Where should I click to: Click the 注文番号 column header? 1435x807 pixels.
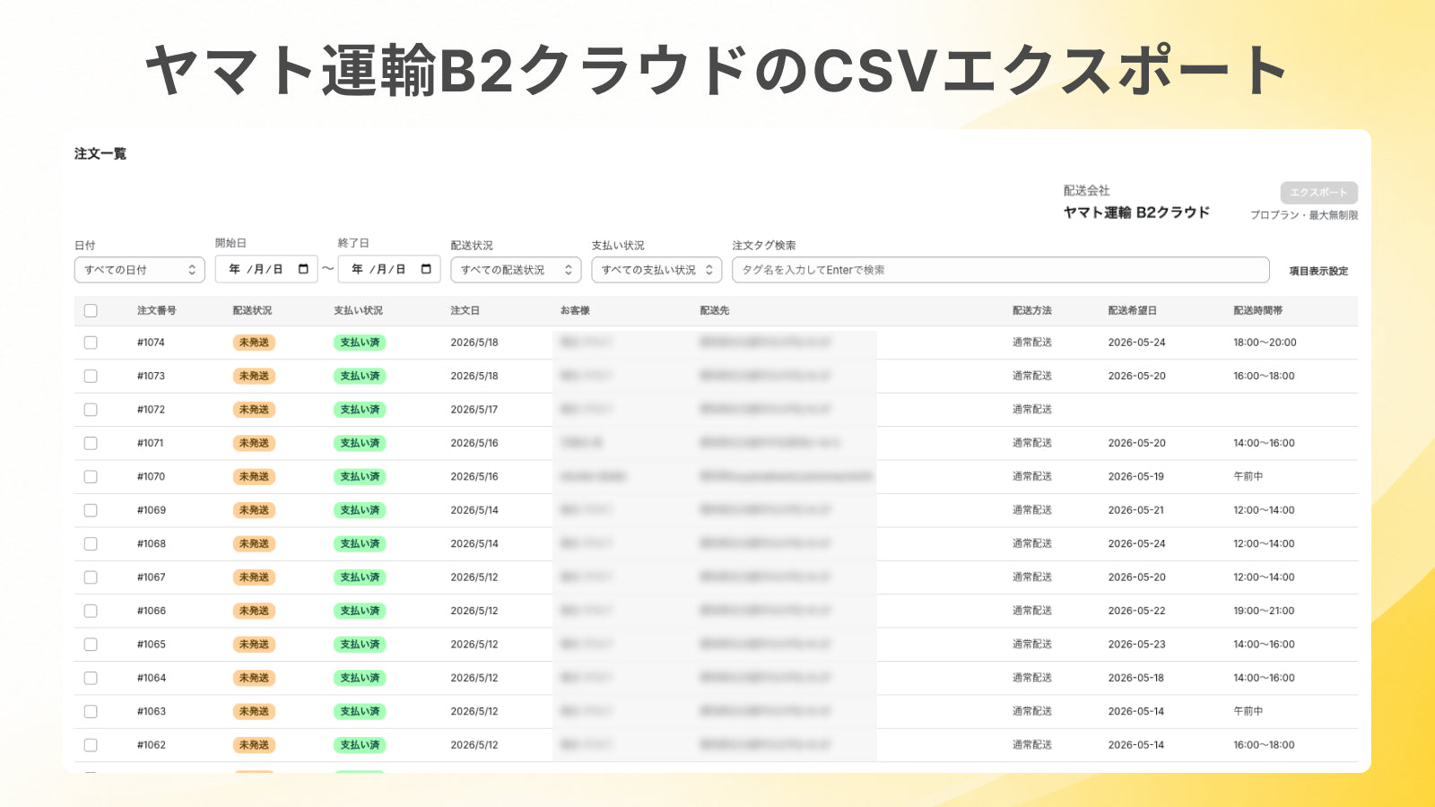click(x=157, y=310)
